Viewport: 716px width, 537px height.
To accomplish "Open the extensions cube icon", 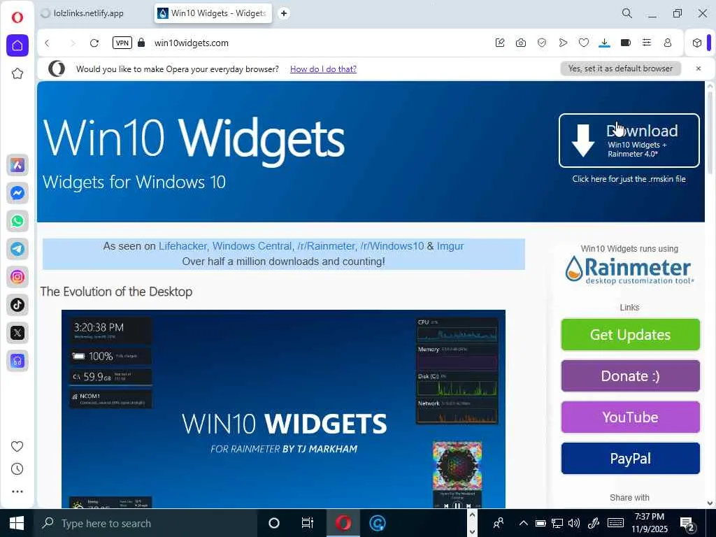I will pyautogui.click(x=697, y=43).
